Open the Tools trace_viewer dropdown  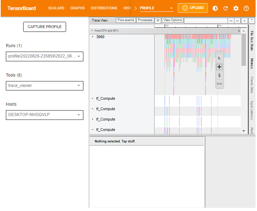[x=45, y=86]
